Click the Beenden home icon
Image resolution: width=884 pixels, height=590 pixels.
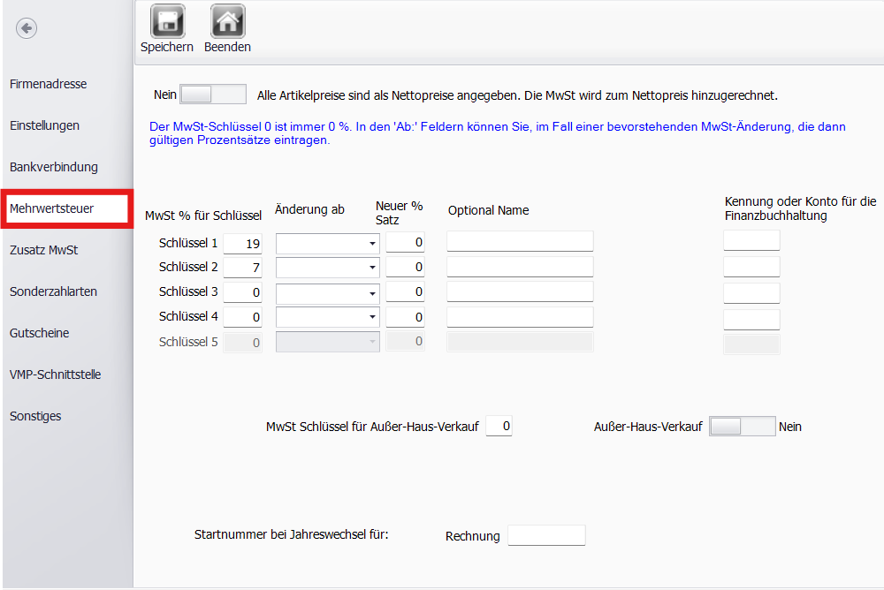pos(227,21)
